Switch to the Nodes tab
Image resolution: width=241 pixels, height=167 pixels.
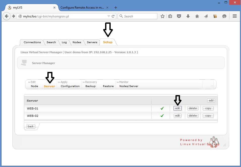77,42
